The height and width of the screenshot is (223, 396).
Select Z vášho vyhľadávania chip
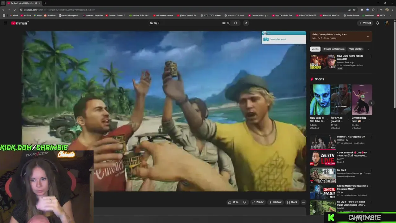point(334,49)
